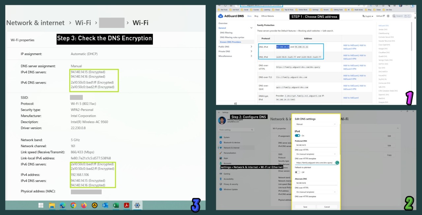This screenshot has width=422, height=215.
Task: Select Known DNS Providers in sidebar
Action: coord(230,42)
